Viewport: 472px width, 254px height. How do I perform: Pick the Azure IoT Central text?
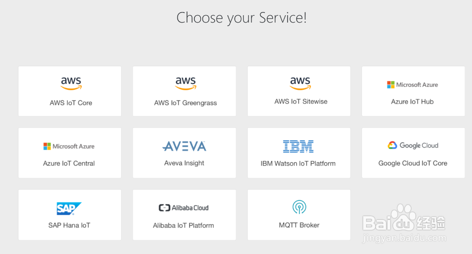(69, 163)
